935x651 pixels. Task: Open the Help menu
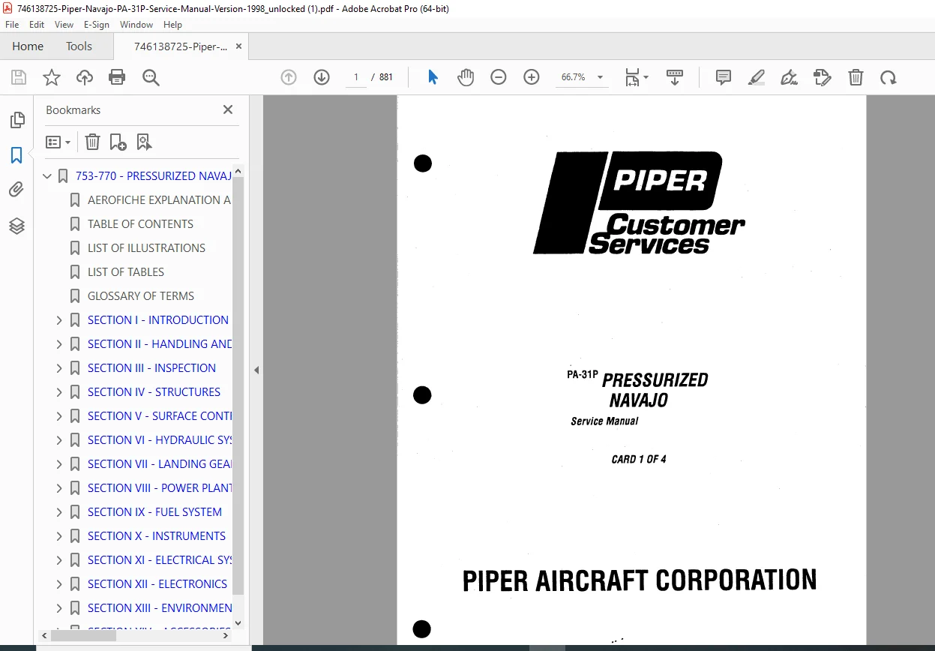coord(172,25)
